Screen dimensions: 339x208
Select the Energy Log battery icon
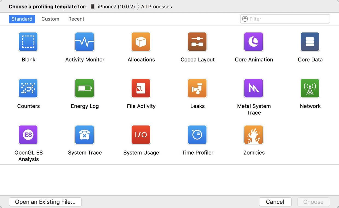pos(84,88)
